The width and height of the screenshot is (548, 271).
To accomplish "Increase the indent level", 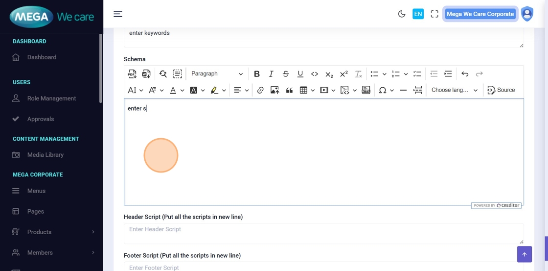I will pyautogui.click(x=448, y=74).
